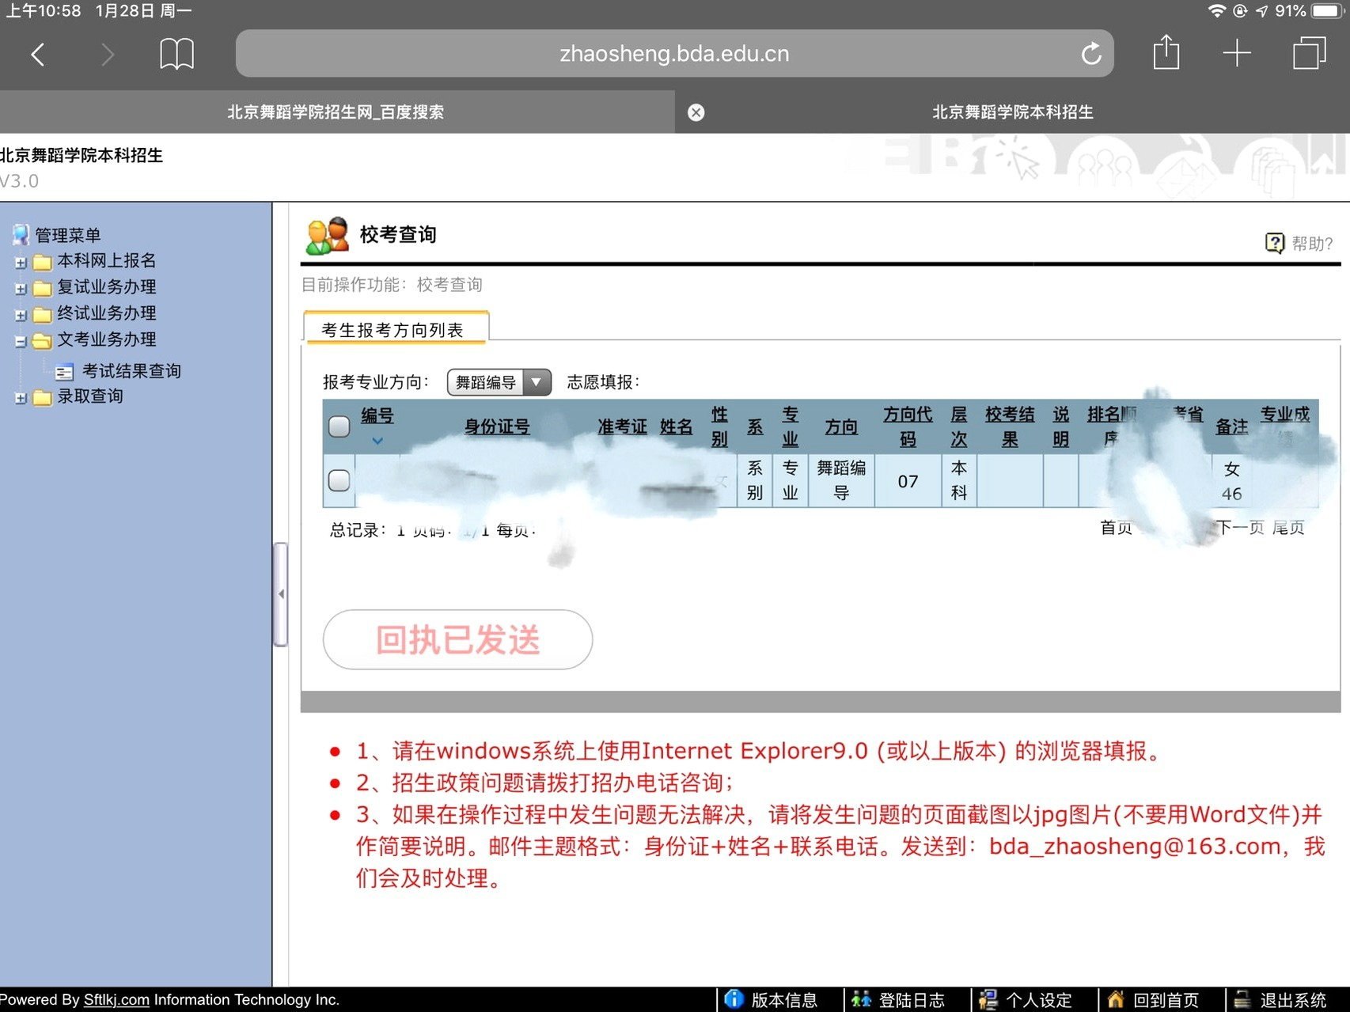Open 个人设定 in bottom bar
Viewport: 1350px width, 1012px height.
coord(1026,999)
